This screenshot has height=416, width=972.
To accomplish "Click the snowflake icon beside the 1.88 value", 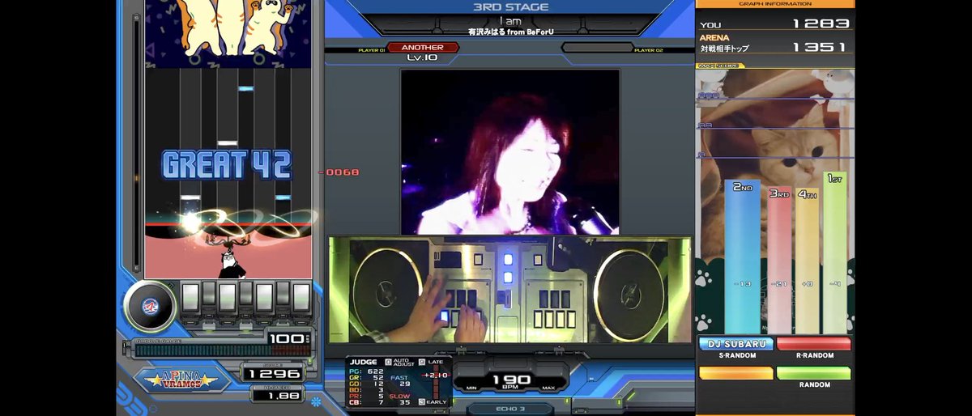I will (x=317, y=401).
